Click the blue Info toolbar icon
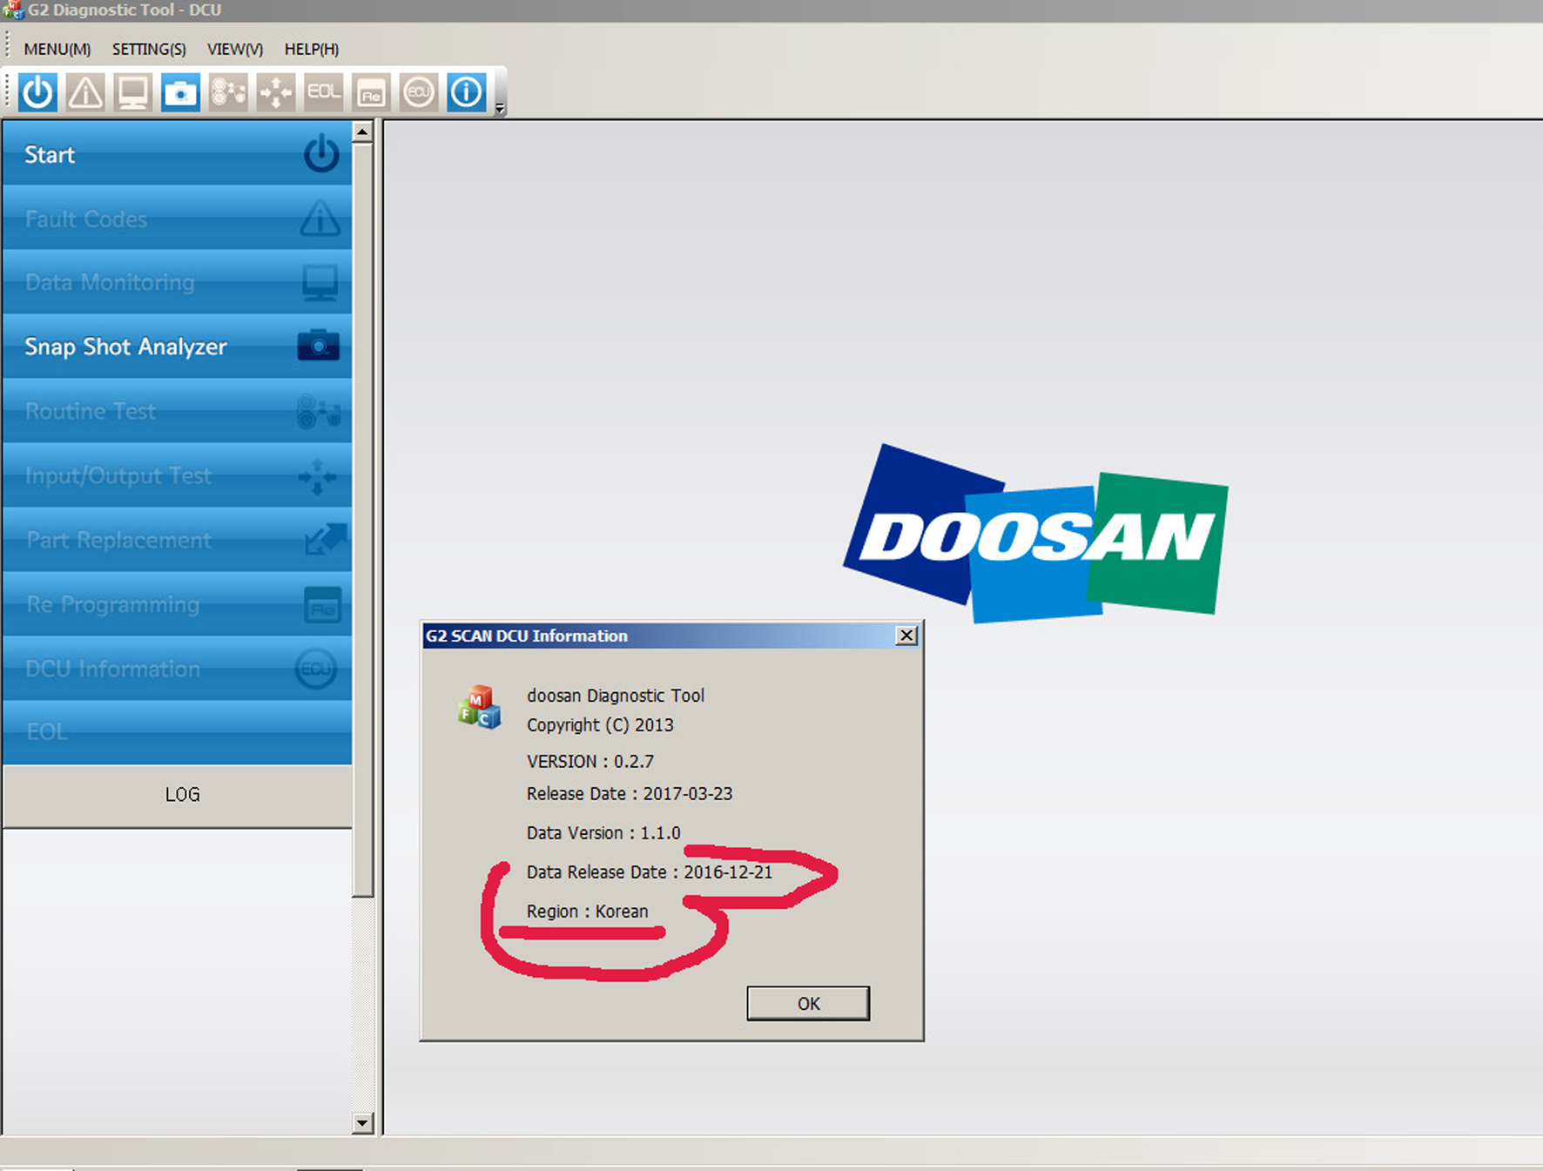 coord(467,92)
